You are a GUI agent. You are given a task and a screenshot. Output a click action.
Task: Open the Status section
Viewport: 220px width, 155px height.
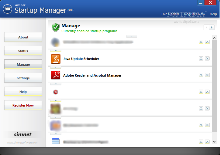pos(23,51)
